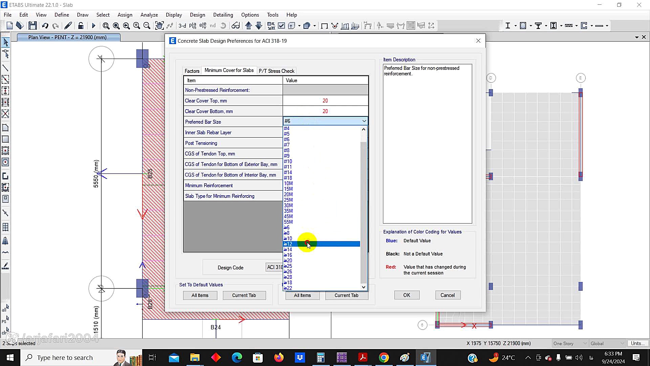
Task: Open dropdown arrow beside I-section icon
Action: 516,26
